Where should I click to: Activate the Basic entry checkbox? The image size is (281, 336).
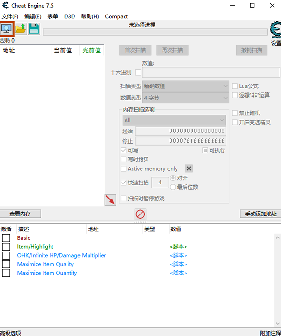(6, 238)
